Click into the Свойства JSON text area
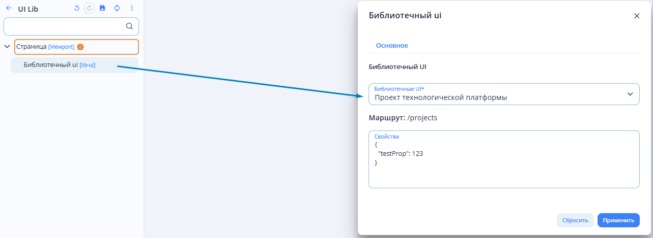653x238 pixels. (504, 159)
